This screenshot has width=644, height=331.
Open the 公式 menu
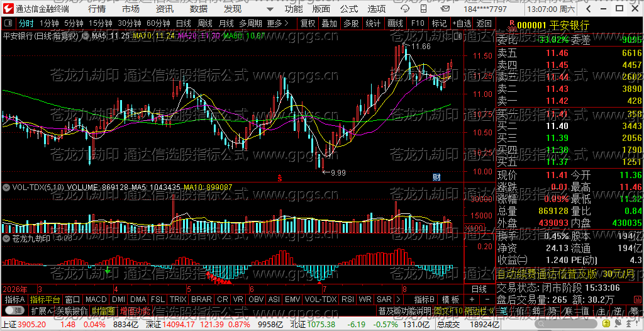click(x=349, y=9)
